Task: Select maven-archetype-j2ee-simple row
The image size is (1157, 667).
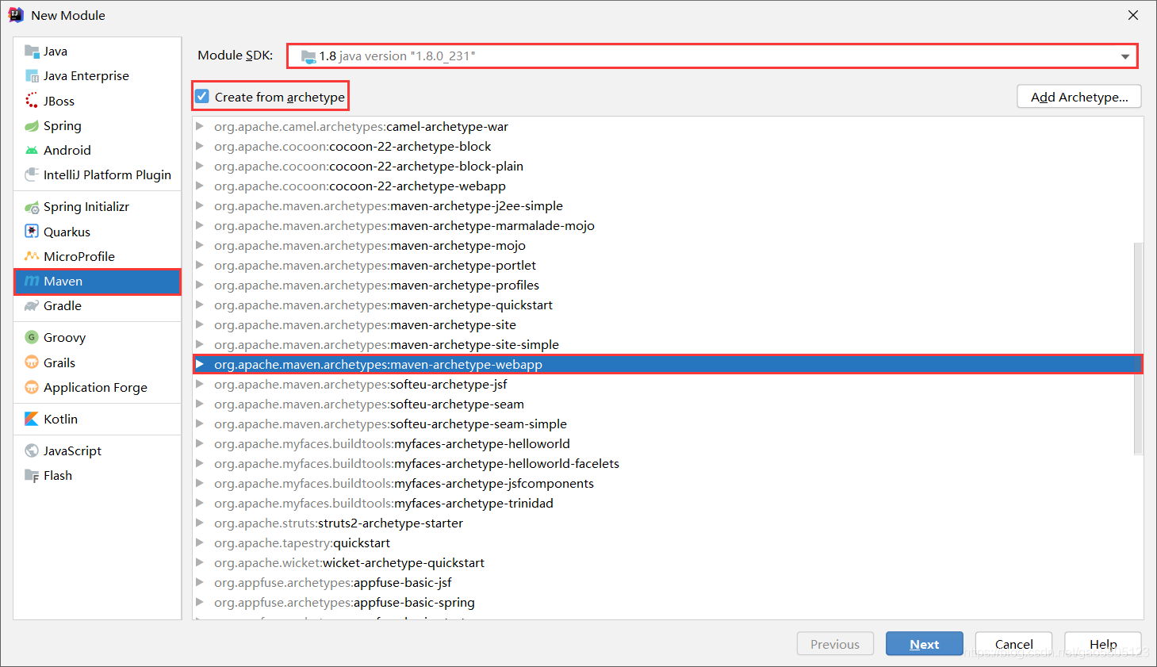Action: click(x=668, y=205)
